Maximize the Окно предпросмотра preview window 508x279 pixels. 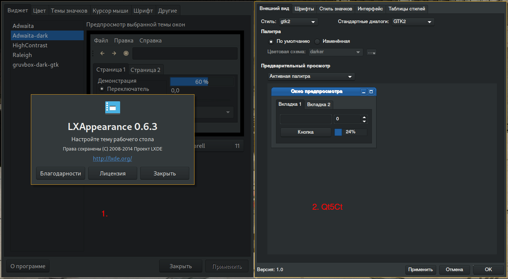point(371,92)
